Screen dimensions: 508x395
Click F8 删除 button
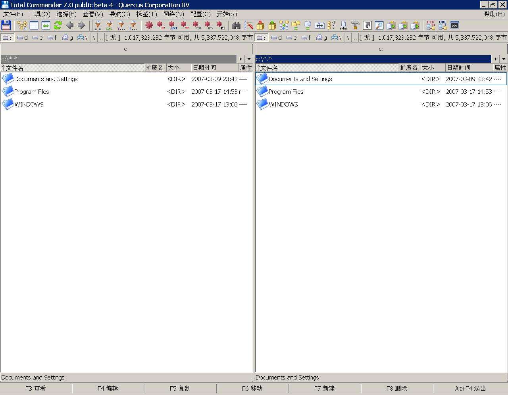[x=397, y=388]
